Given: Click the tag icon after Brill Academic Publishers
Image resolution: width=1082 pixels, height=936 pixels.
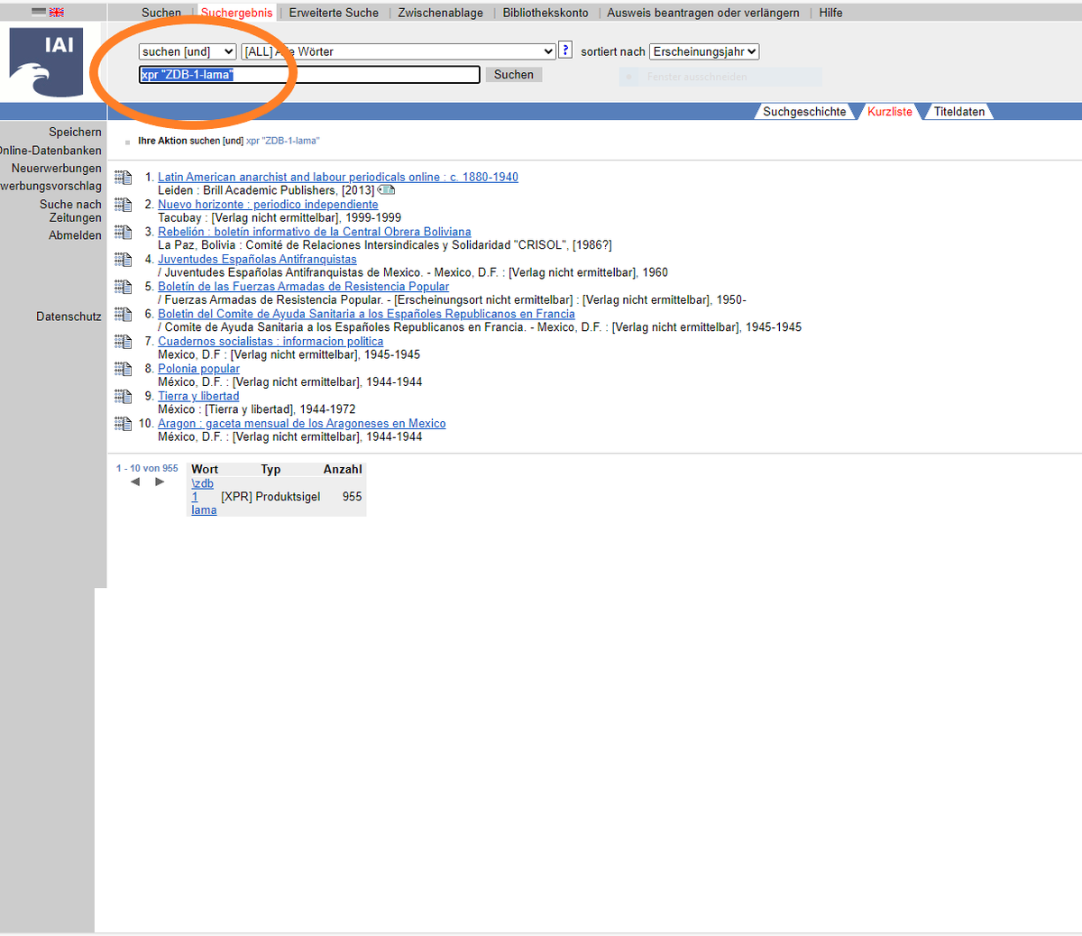Looking at the screenshot, I should click(387, 190).
